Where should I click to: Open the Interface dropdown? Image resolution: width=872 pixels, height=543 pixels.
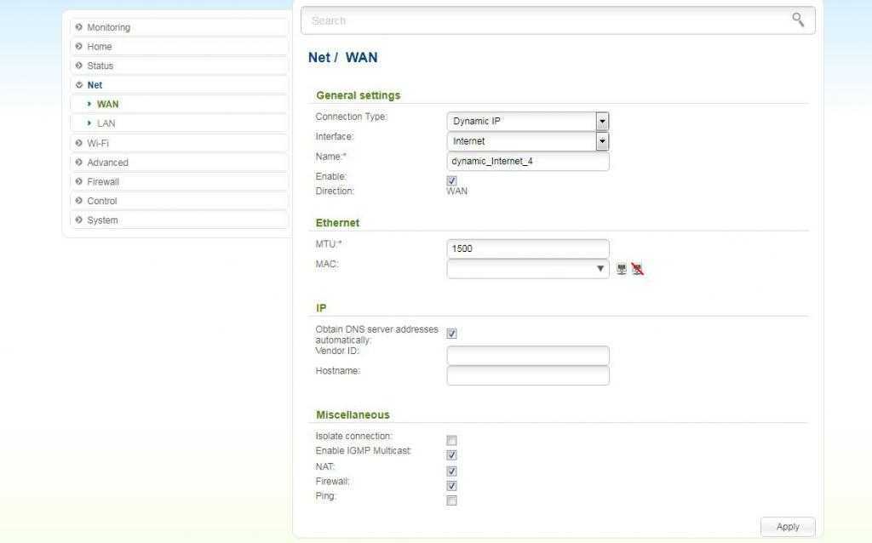coord(527,141)
